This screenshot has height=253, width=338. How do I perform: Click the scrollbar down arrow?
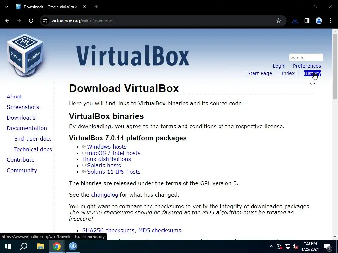tap(335, 237)
